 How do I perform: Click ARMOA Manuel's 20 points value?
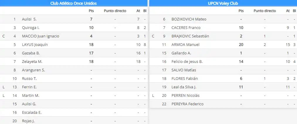(x=241, y=45)
